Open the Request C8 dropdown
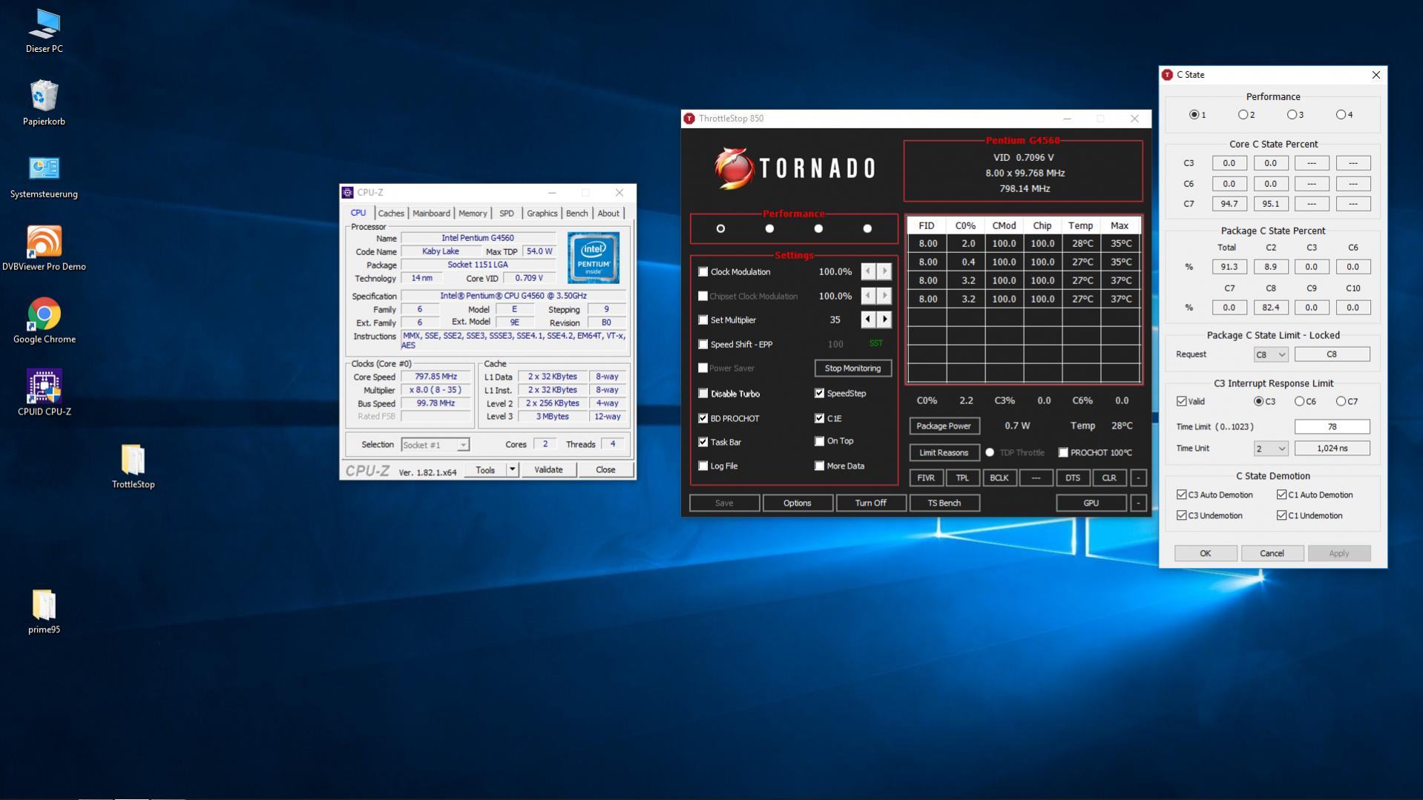1423x800 pixels. click(1270, 355)
